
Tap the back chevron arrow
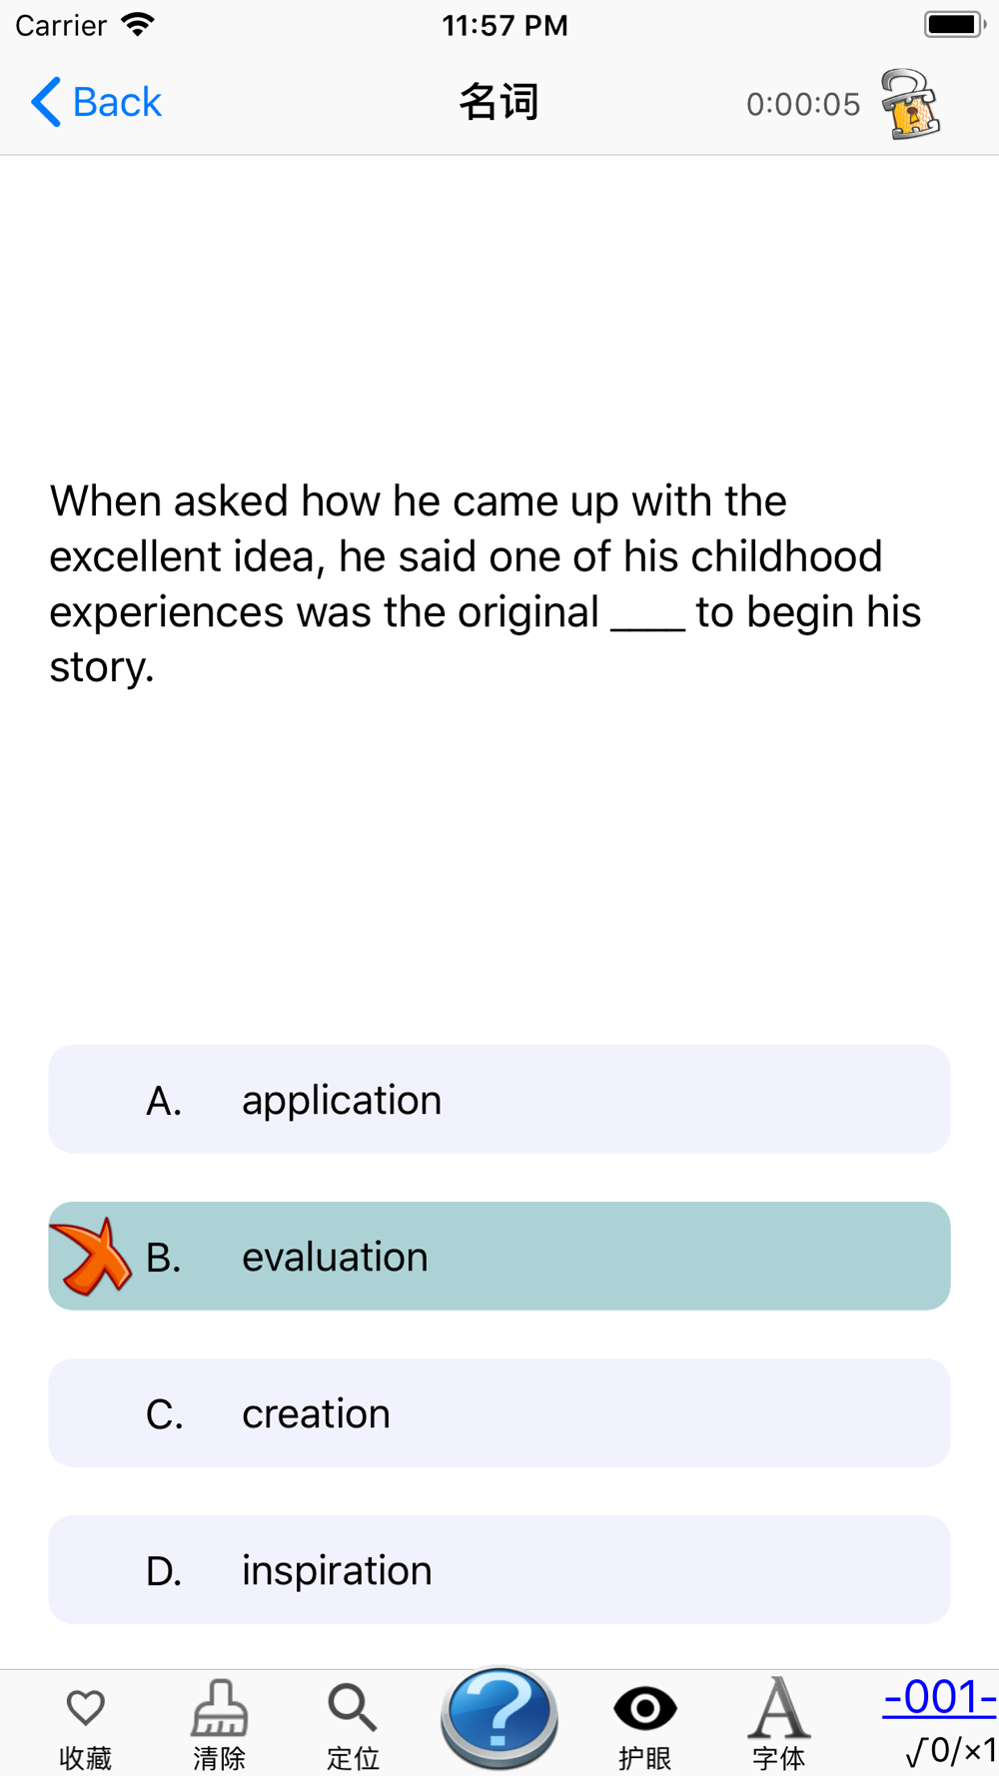click(x=46, y=102)
